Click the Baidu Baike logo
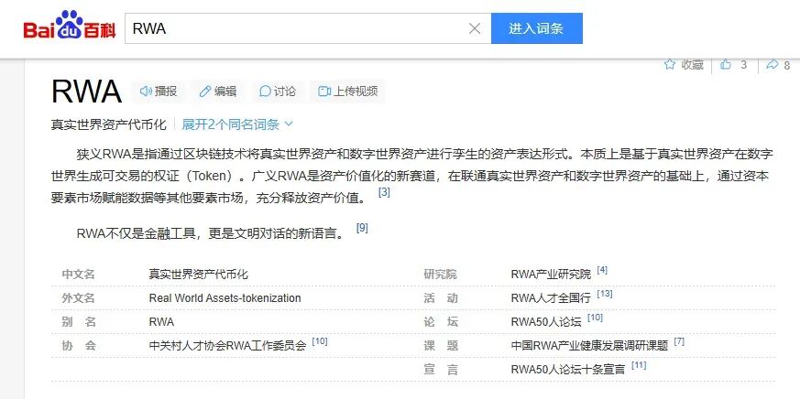The width and height of the screenshot is (800, 399). [69, 28]
